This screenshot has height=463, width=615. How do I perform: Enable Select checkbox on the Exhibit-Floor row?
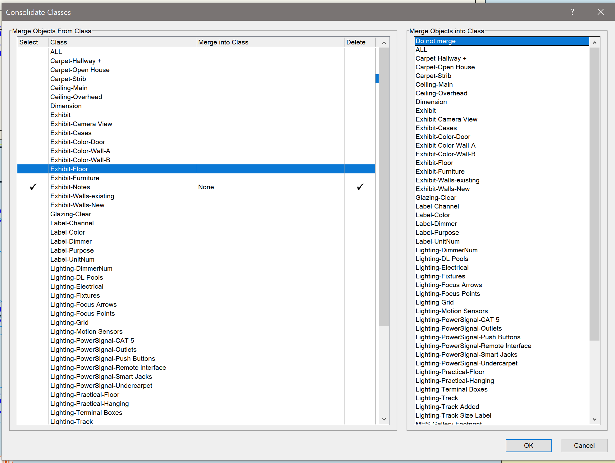[x=33, y=169]
